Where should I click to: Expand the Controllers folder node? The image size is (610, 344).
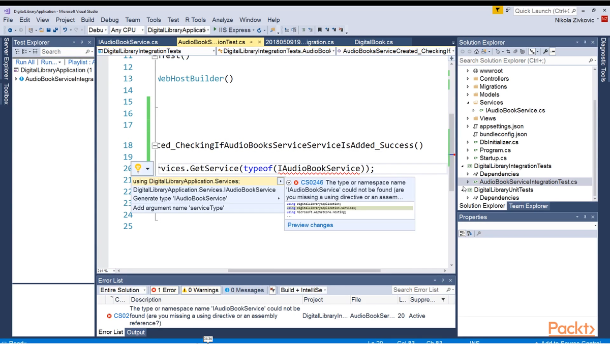point(468,79)
